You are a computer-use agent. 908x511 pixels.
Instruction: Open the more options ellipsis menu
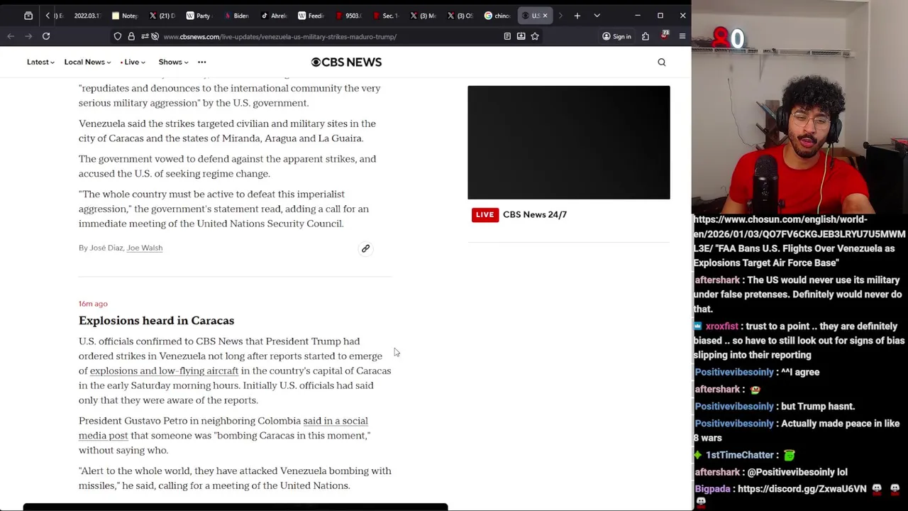tap(201, 62)
